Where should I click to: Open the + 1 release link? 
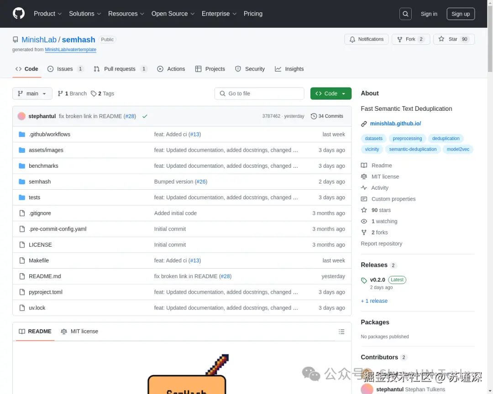click(374, 301)
